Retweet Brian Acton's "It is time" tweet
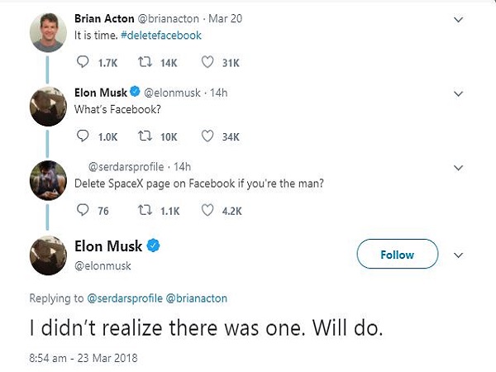The height and width of the screenshot is (372, 496). (145, 62)
